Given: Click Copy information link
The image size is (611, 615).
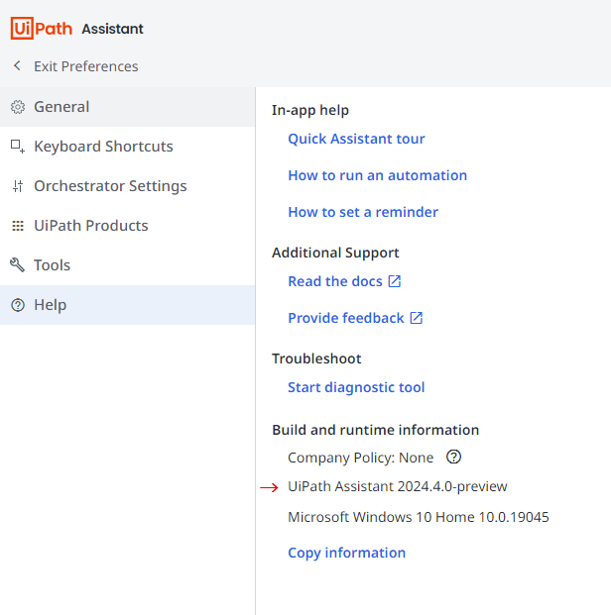Looking at the screenshot, I should click(x=346, y=553).
